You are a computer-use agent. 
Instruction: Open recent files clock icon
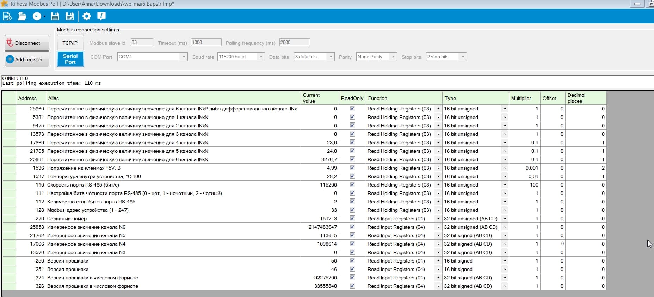click(x=37, y=16)
